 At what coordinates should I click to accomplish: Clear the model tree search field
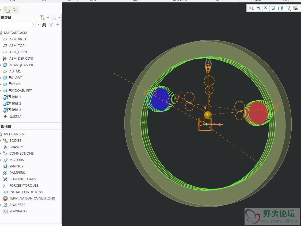point(33,25)
